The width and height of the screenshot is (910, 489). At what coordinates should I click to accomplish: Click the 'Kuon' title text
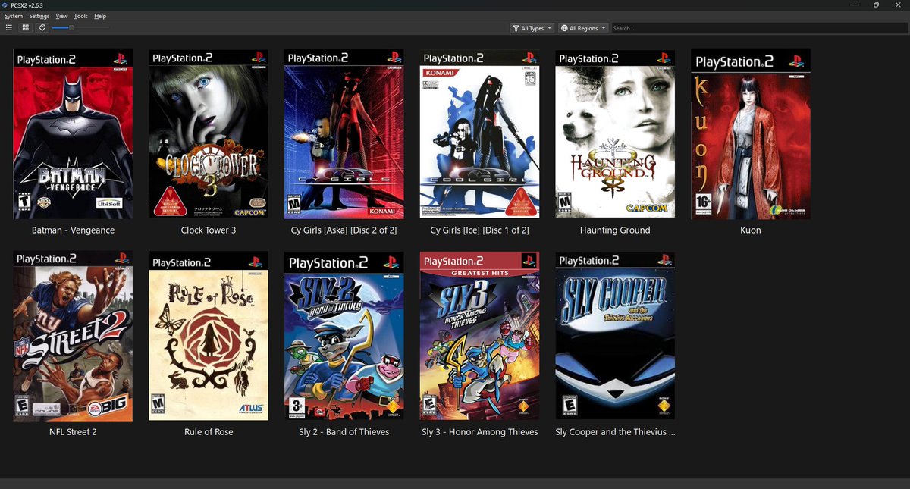tap(751, 230)
